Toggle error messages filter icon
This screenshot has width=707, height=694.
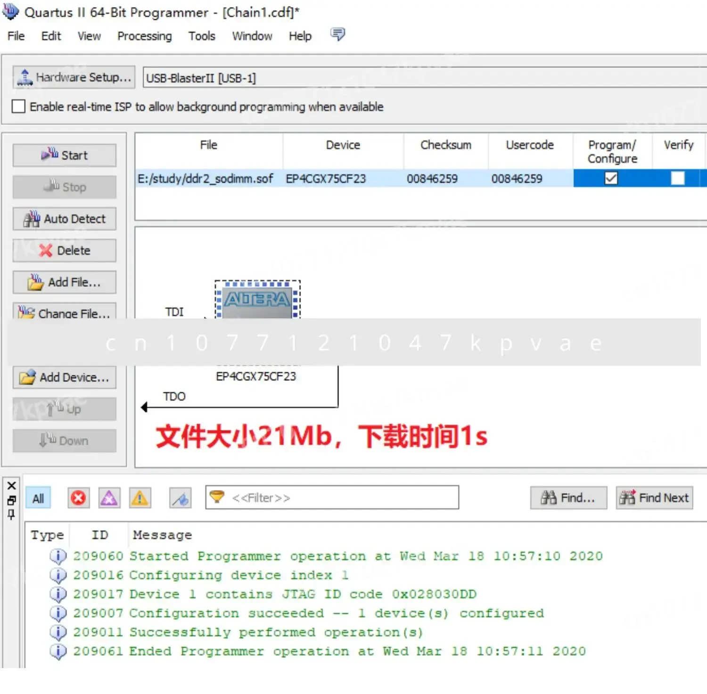79,498
